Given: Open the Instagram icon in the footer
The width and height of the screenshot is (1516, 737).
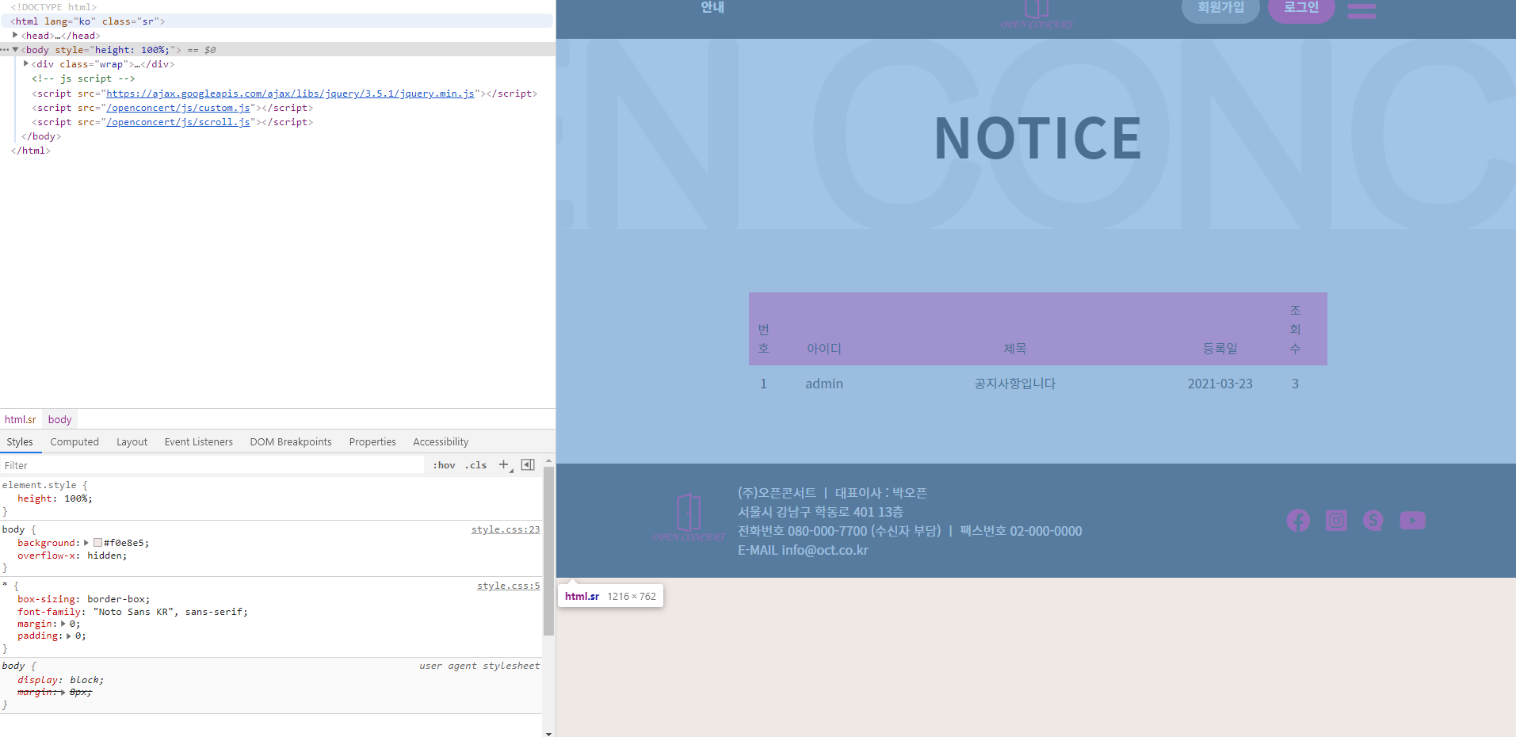Looking at the screenshot, I should tap(1336, 521).
